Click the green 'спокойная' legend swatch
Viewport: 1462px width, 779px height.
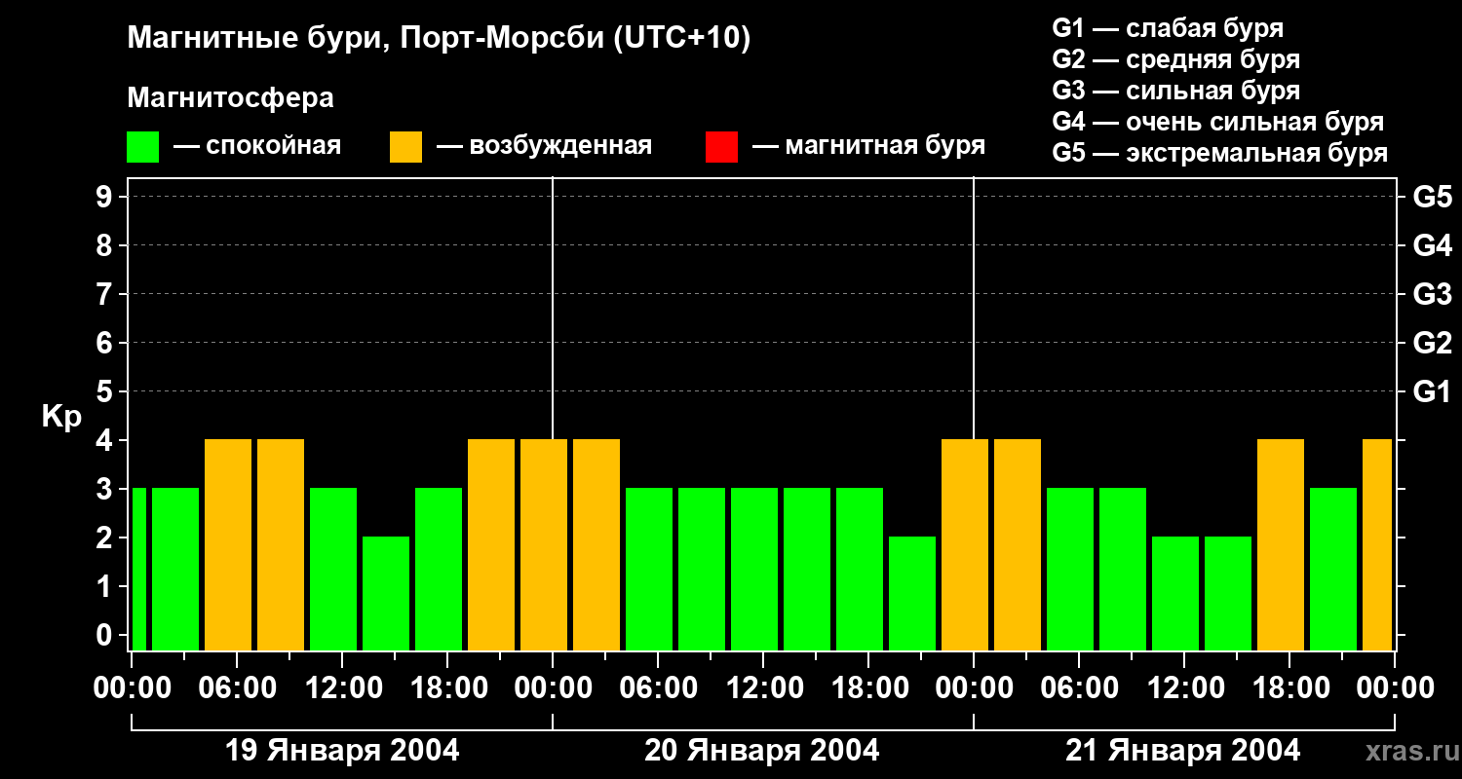click(142, 147)
